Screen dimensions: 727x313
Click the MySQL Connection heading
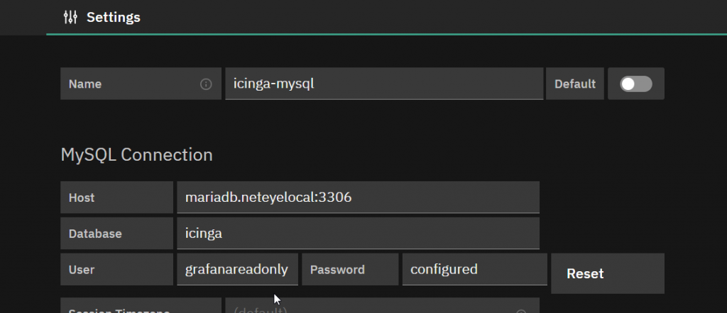(x=137, y=154)
